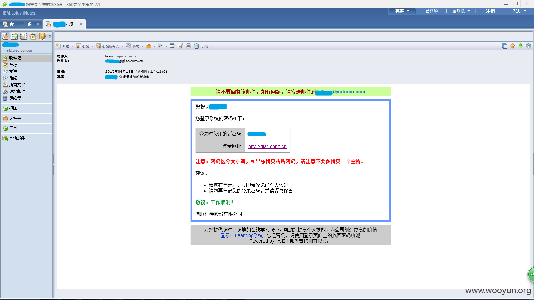This screenshot has width=534, height=300.
Task: Open the Contacts address book icon
Action: [x=24, y=36]
